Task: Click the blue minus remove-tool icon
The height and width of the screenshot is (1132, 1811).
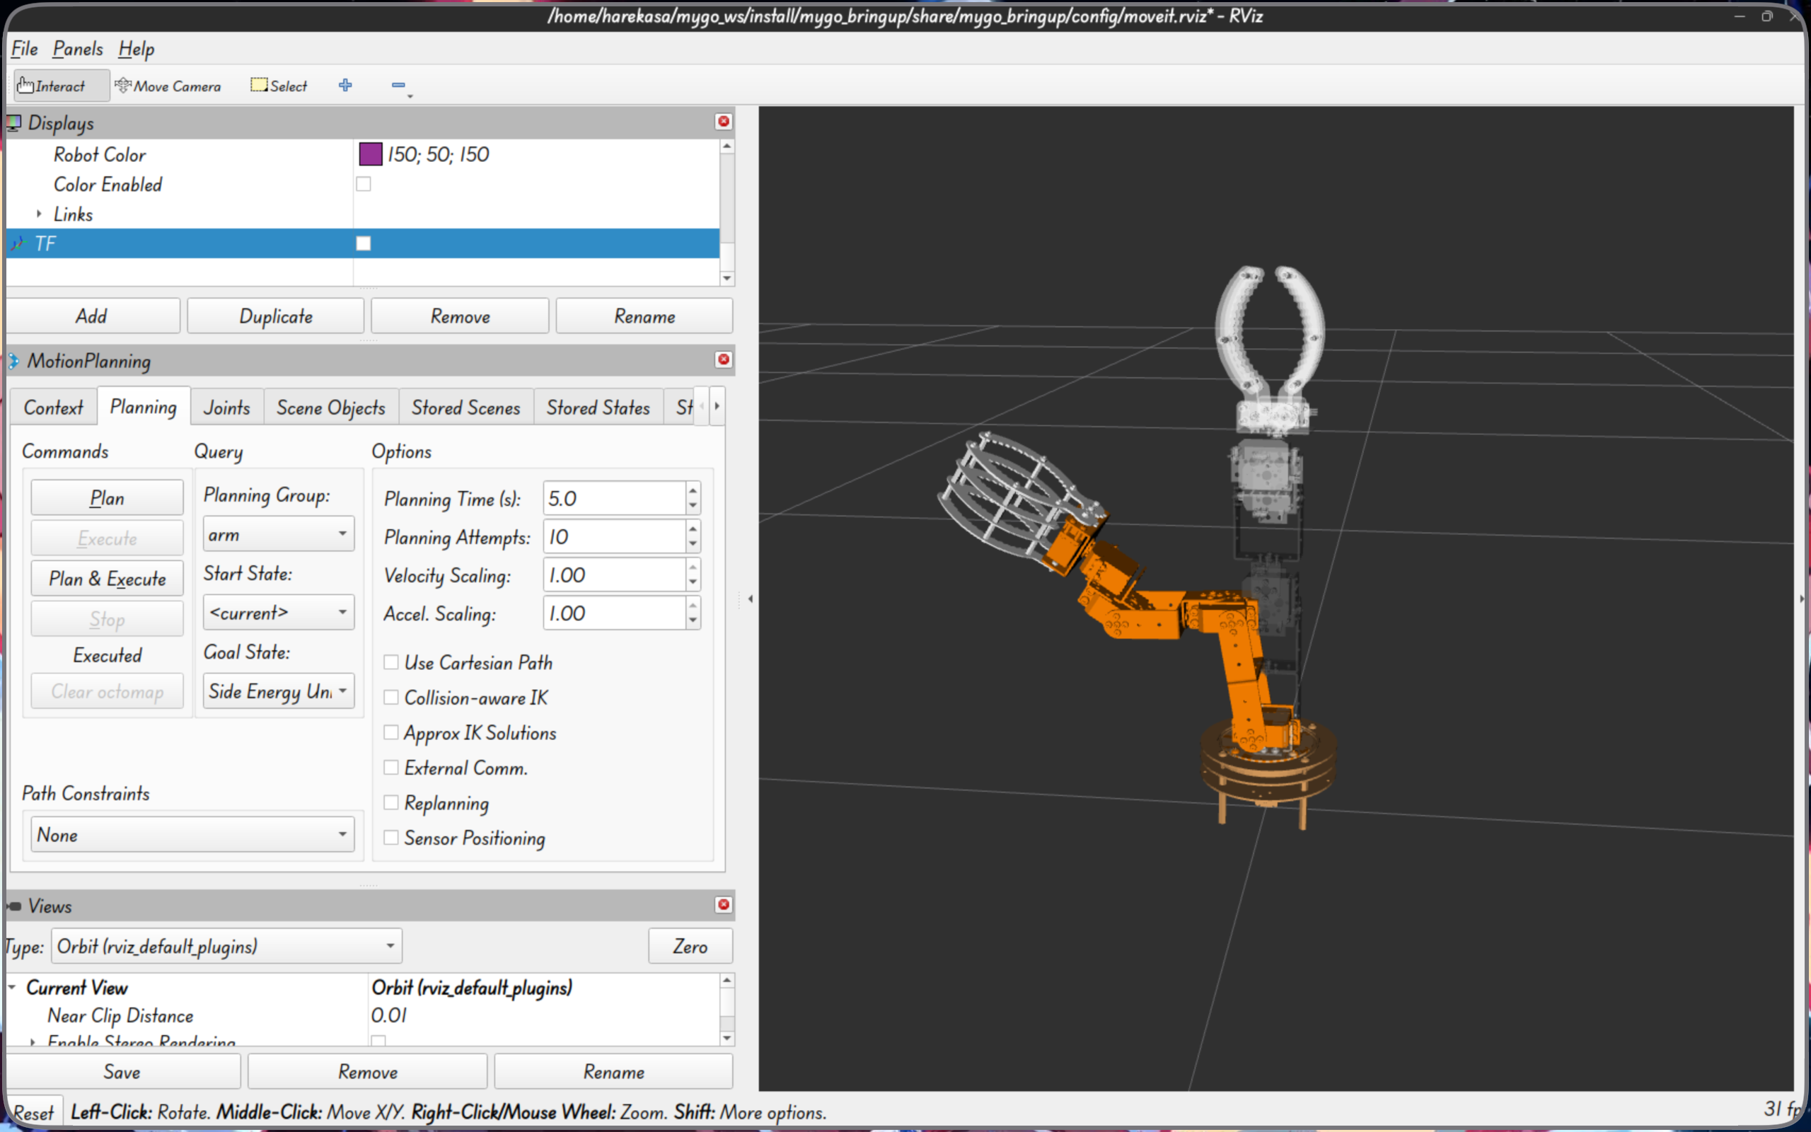Action: tap(399, 86)
